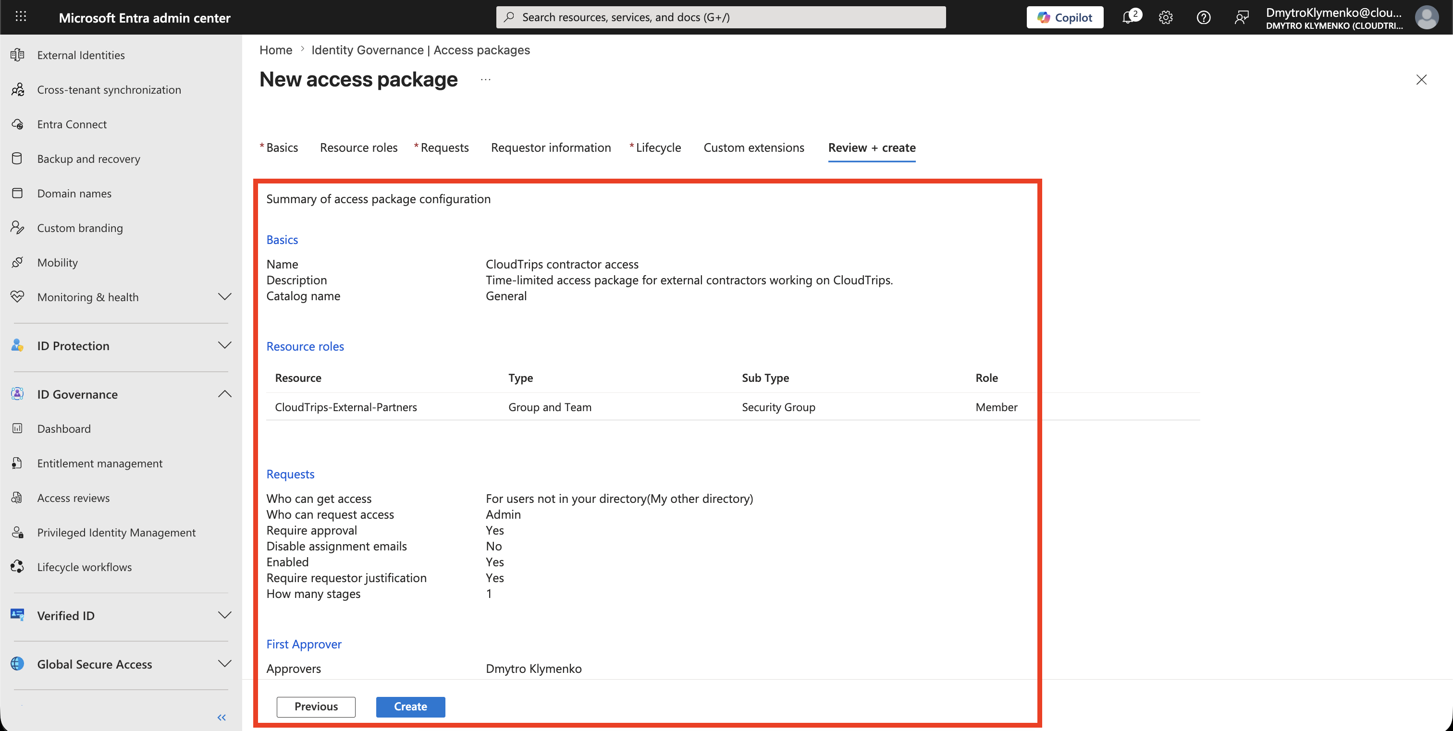Screen dimensions: 1453x731
Task: Click the Sub Type column header
Action: 765,378
